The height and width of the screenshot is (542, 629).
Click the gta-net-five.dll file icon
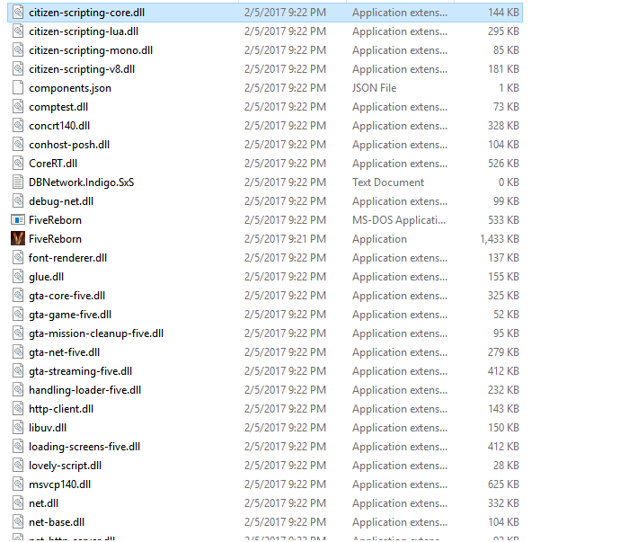(18, 351)
